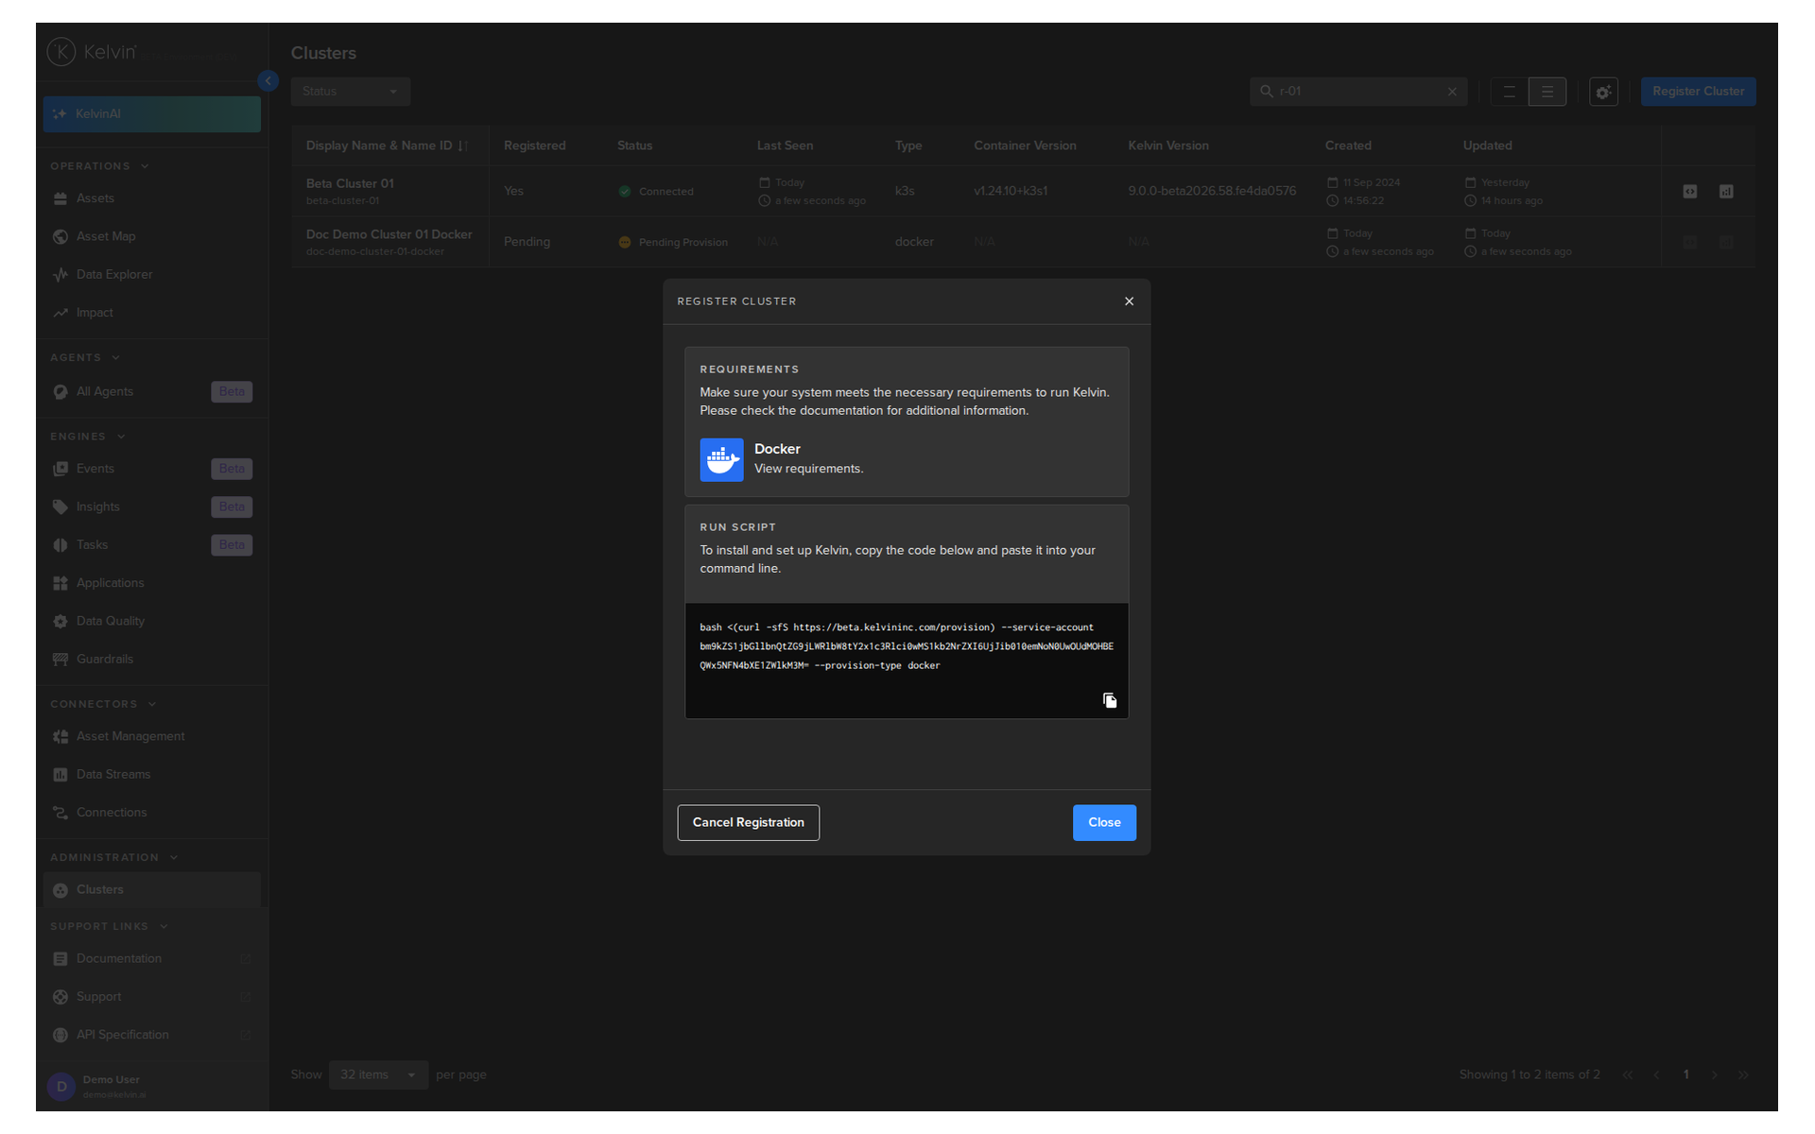
Task: Click the Demo User avatar
Action: (x=61, y=1087)
